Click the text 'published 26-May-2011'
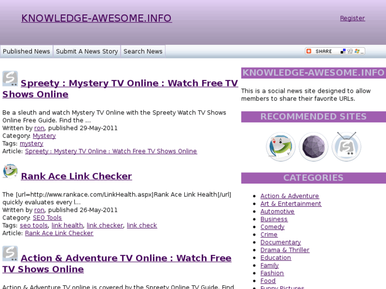Viewport: 386px width, 289px height. (x=83, y=210)
